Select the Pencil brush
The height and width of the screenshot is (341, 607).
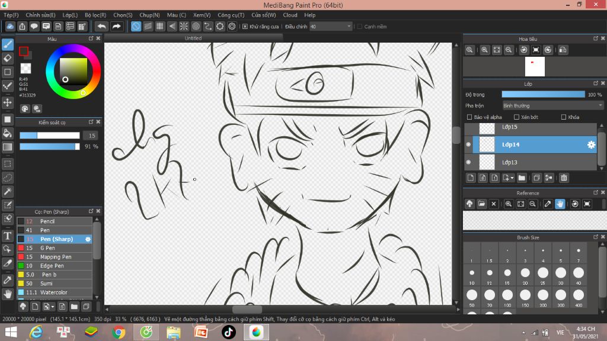pos(54,221)
